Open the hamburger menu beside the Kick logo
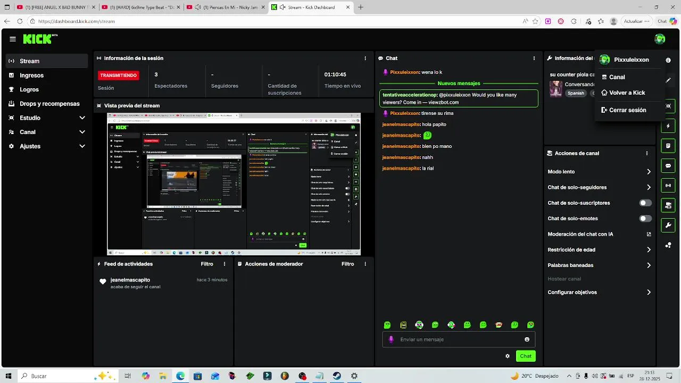 click(13, 39)
